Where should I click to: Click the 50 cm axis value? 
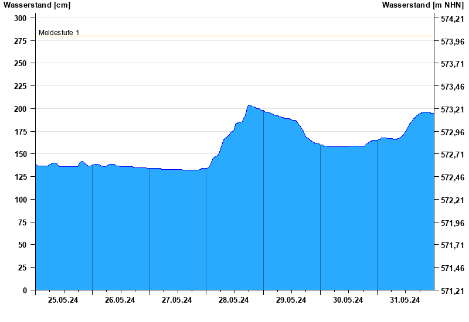[22, 245]
